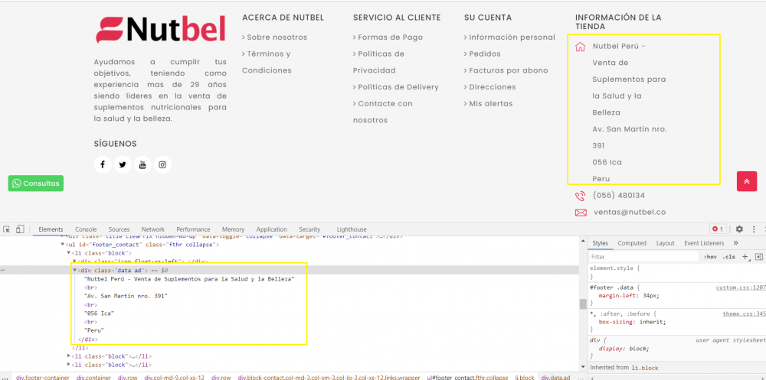Expand the second li class="block" node

[x=68, y=356]
